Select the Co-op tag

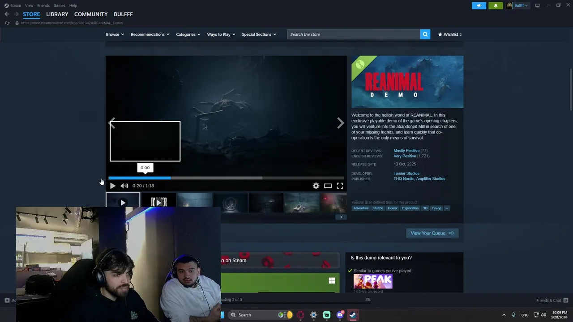click(x=436, y=208)
